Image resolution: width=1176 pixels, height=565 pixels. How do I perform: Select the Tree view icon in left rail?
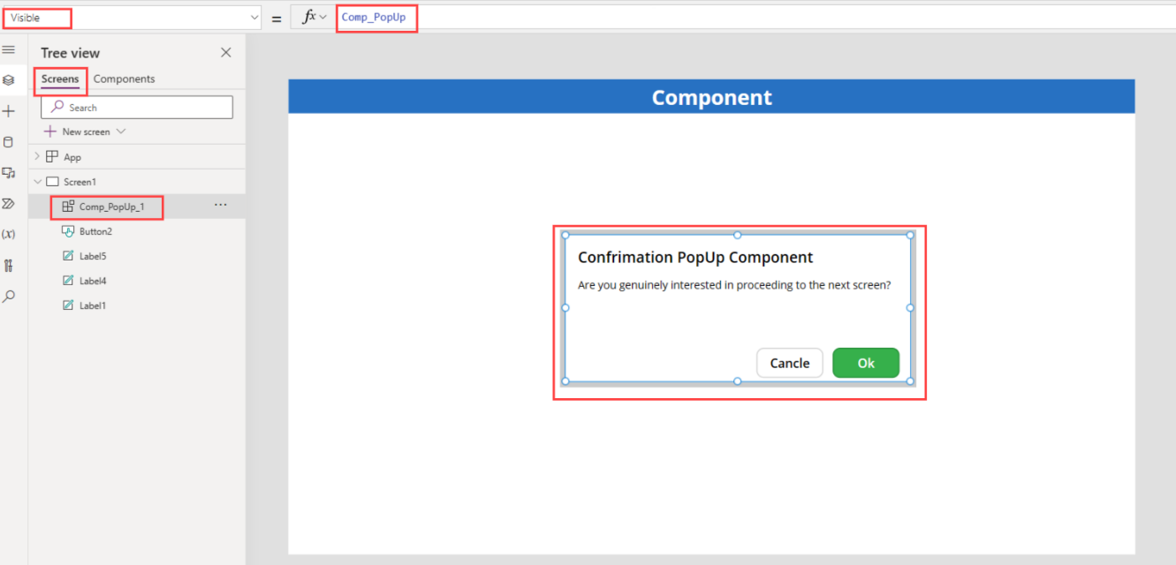coord(9,79)
